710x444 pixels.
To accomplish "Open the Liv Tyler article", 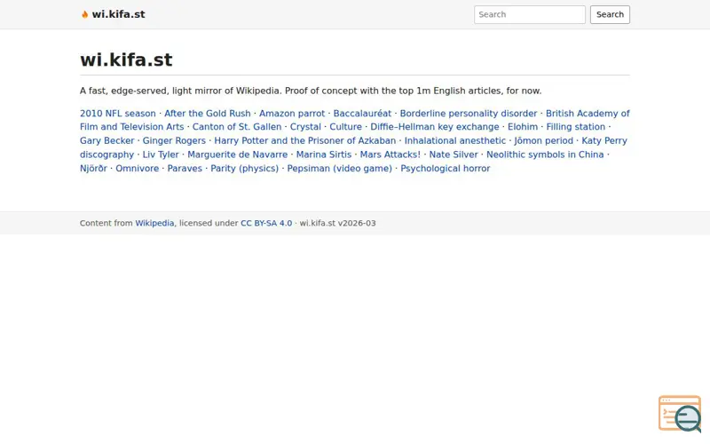I will tap(161, 155).
